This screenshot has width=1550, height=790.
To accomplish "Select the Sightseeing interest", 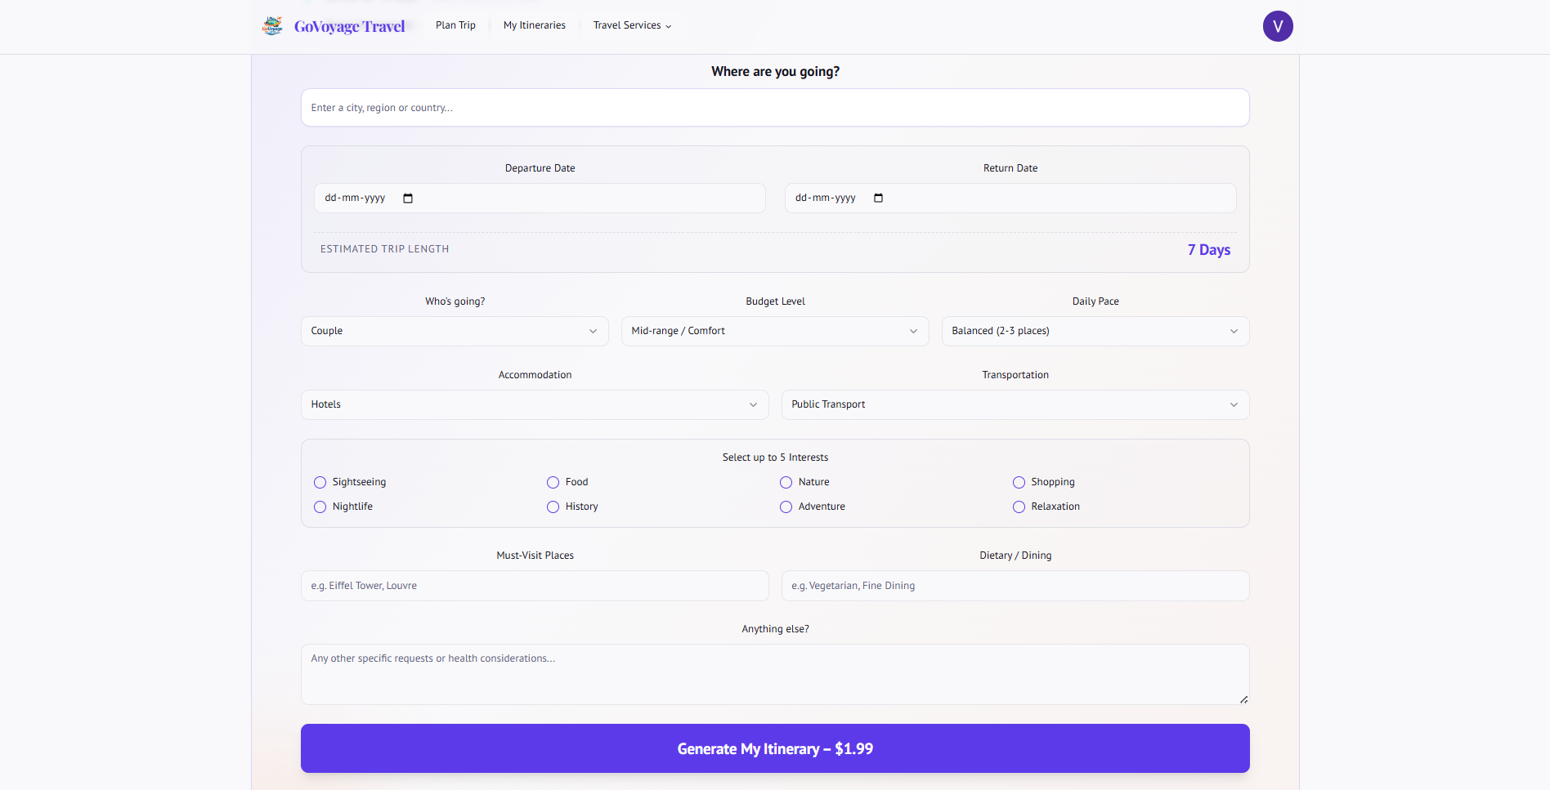I will [320, 483].
